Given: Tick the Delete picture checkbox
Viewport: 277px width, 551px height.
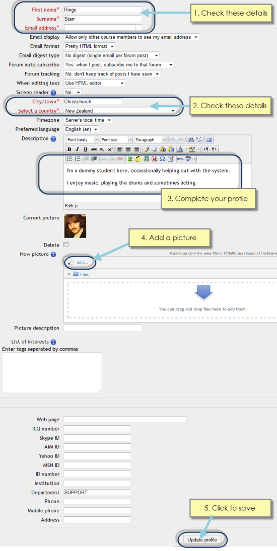Looking at the screenshot, I should [x=66, y=245].
